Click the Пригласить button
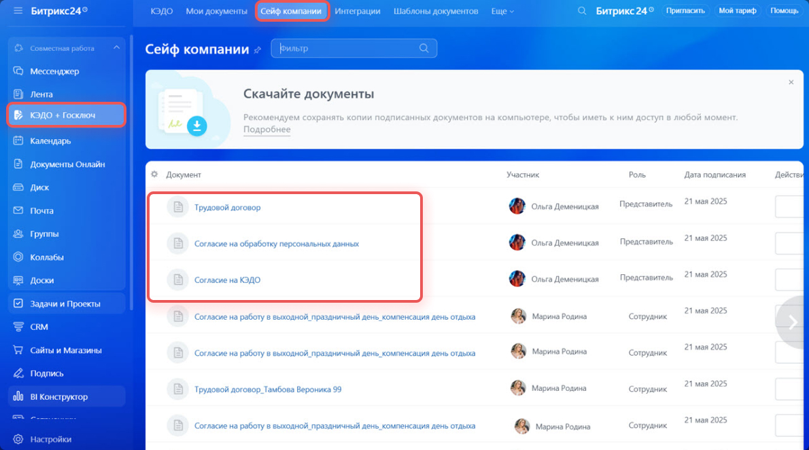The width and height of the screenshot is (809, 450). pos(685,11)
